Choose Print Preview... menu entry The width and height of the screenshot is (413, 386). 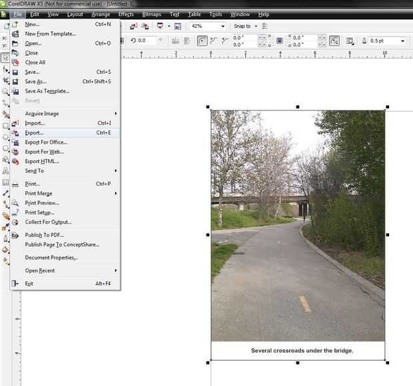coord(65,202)
